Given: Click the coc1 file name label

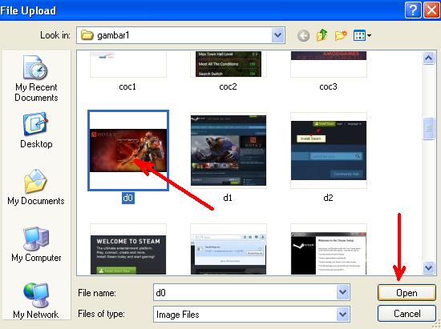Looking at the screenshot, I should (127, 86).
